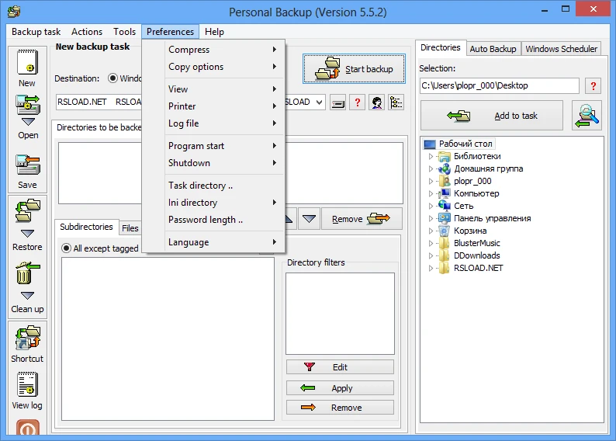Click the Selection path input field
The image size is (616, 441).
[x=499, y=85]
